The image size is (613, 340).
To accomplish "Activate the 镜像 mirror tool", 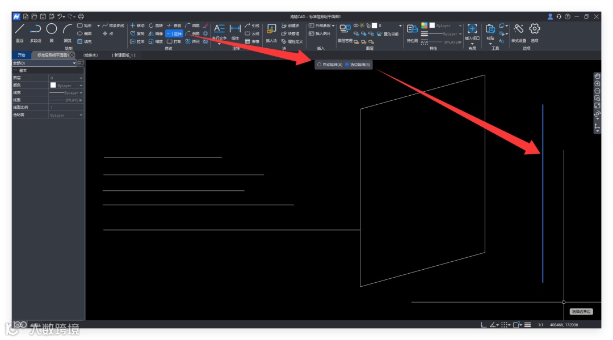I will (x=156, y=33).
